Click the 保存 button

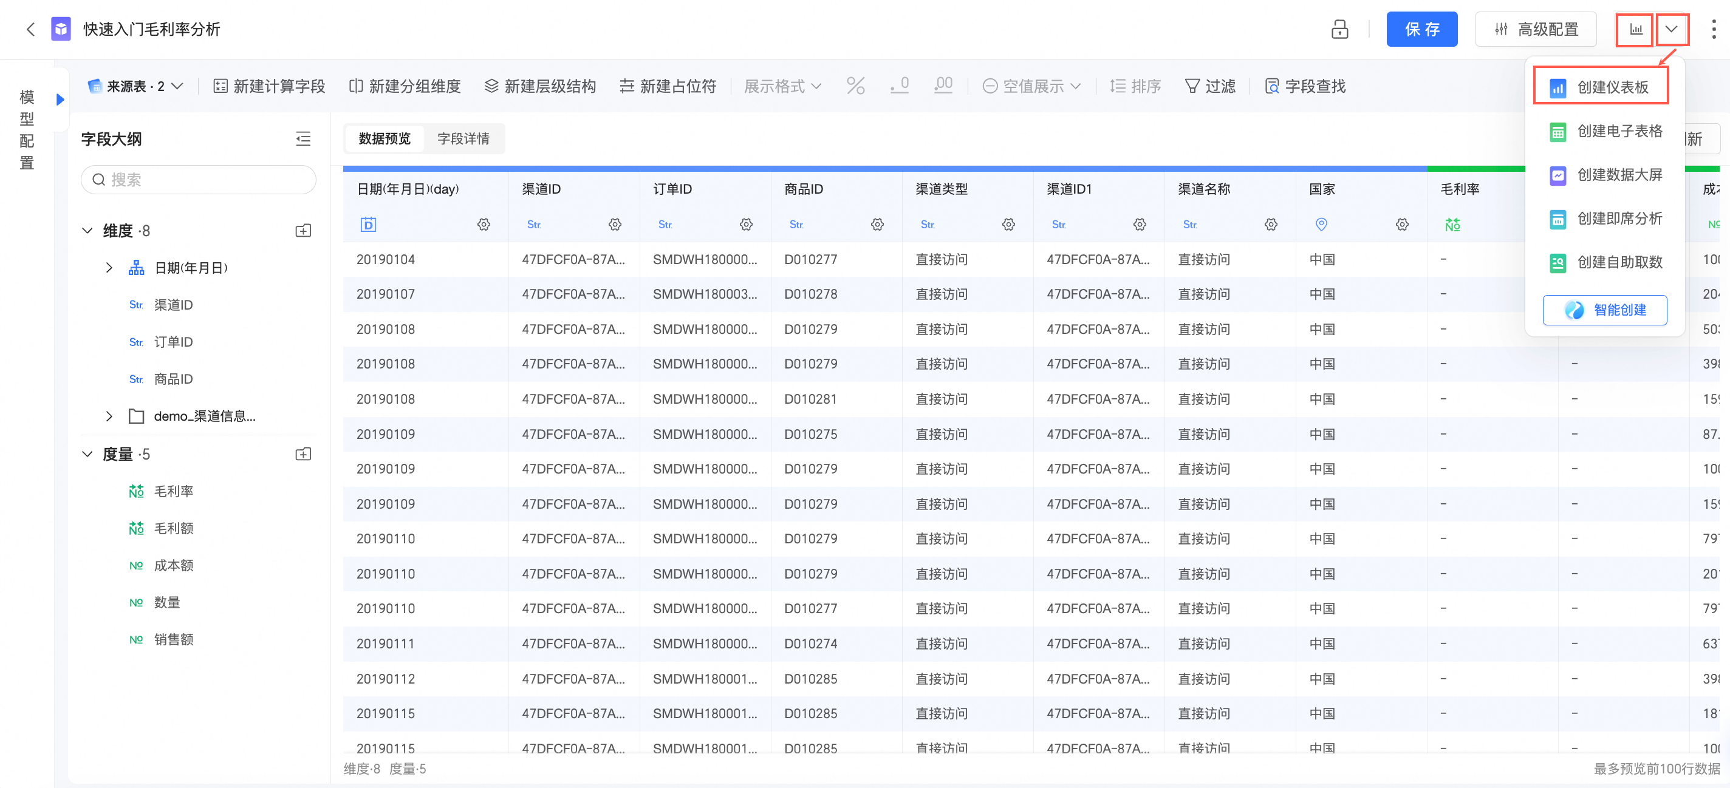pos(1421,29)
